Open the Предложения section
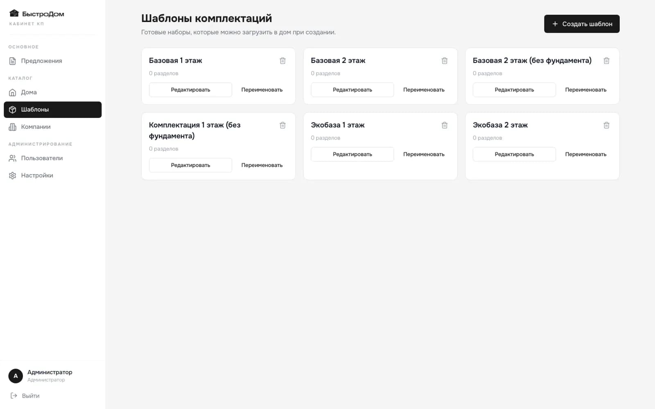 click(x=52, y=61)
